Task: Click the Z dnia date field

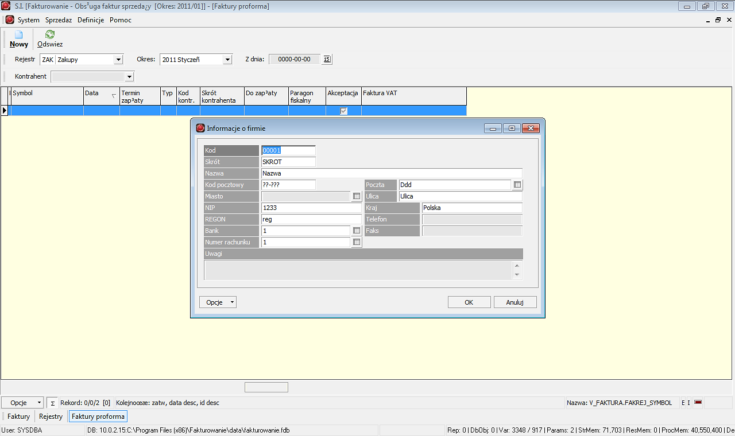Action: click(295, 59)
